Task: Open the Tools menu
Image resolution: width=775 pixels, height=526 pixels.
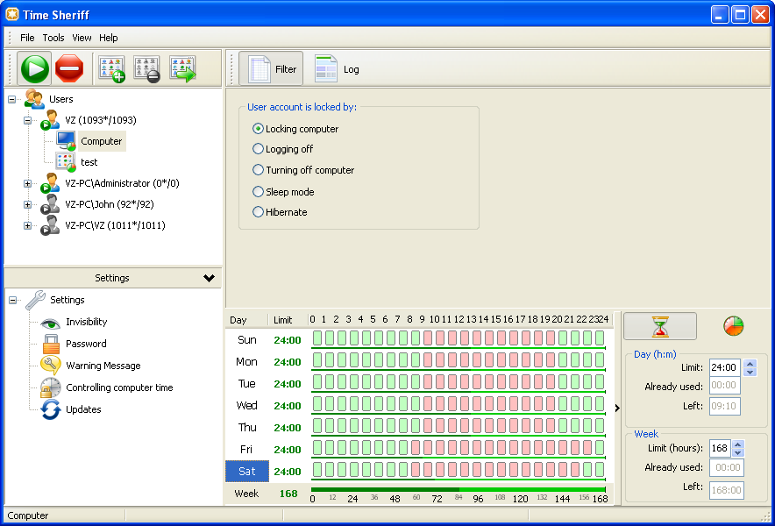Action: (x=53, y=38)
